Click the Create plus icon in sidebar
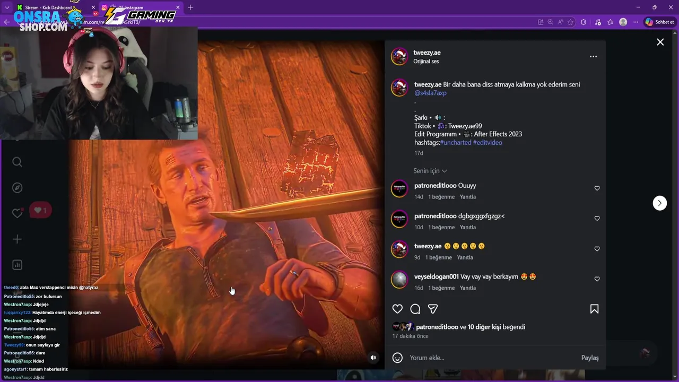The width and height of the screenshot is (679, 382). coord(18,239)
